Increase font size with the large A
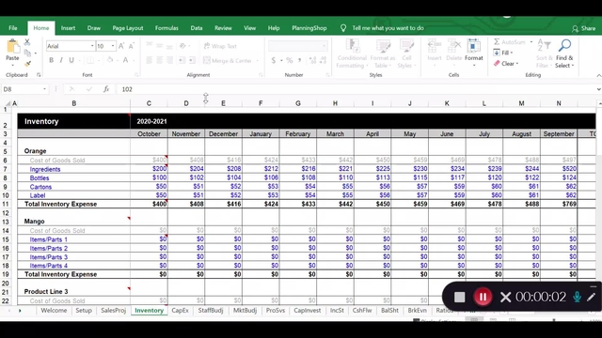The width and height of the screenshot is (602, 338). [x=121, y=46]
